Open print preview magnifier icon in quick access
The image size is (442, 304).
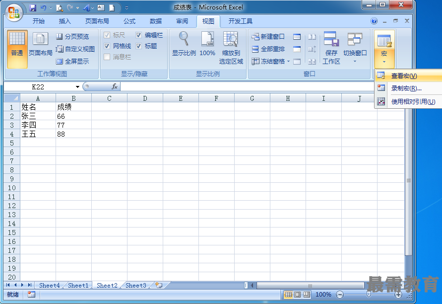point(59,8)
